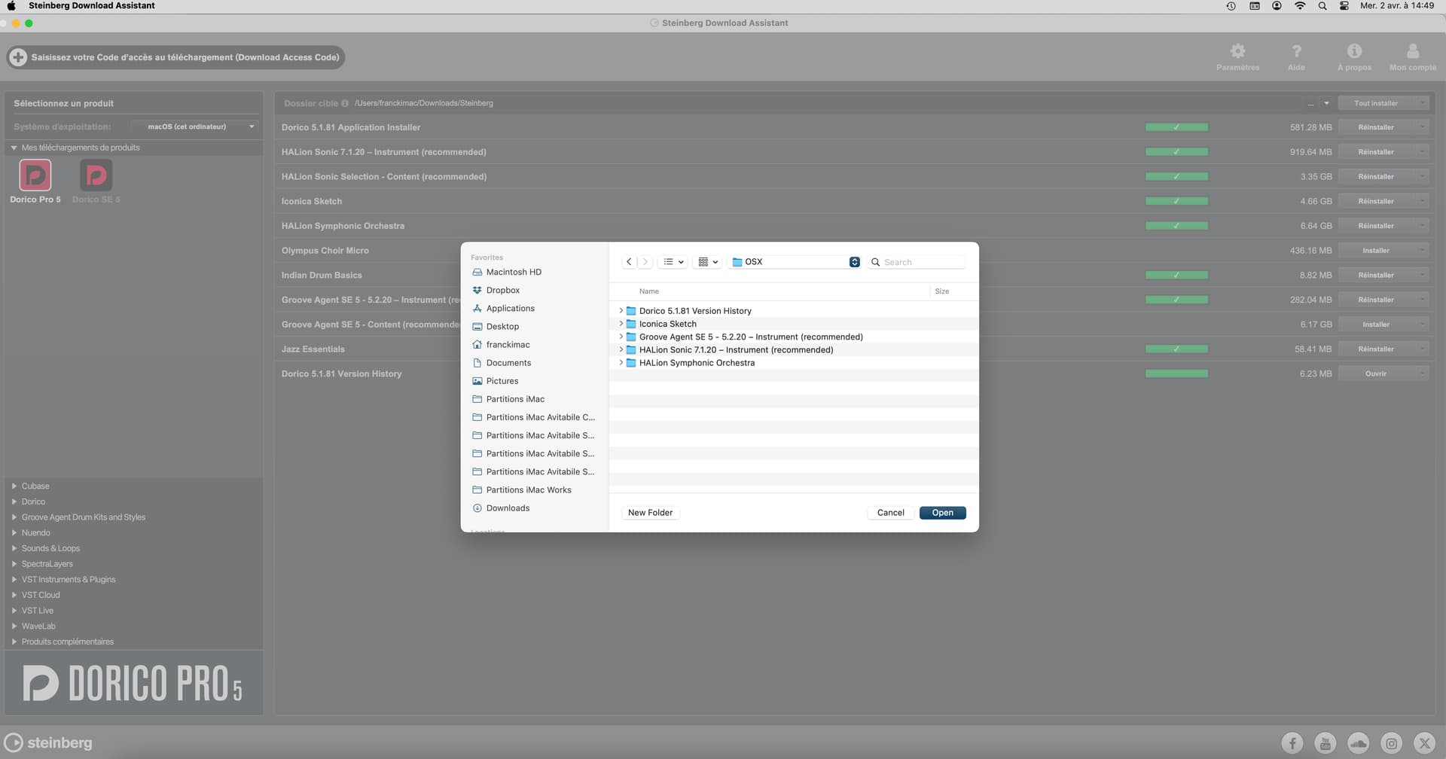The image size is (1446, 759).
Task: Expand the WaveLab category
Action: [x=14, y=626]
